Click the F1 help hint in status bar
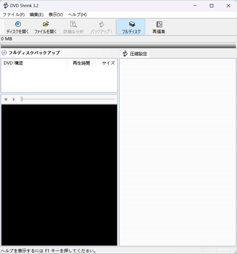This screenshot has width=237, height=254. pyautogui.click(x=48, y=251)
